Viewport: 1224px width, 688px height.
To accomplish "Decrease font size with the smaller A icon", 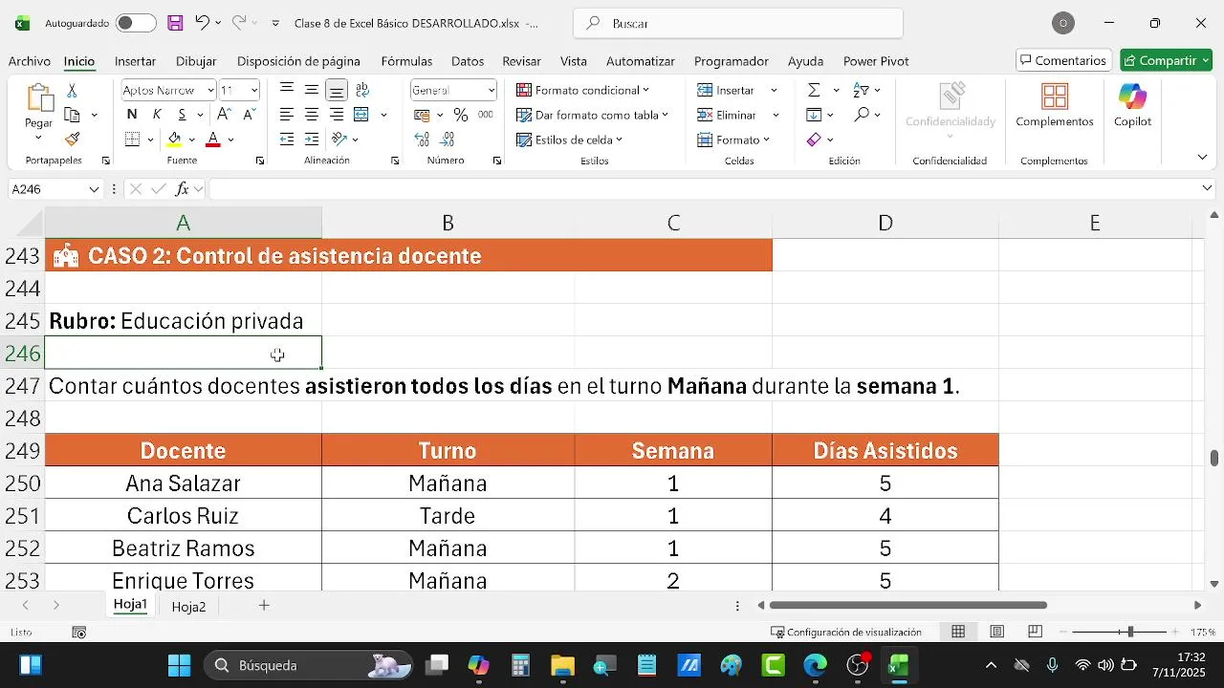I will pyautogui.click(x=249, y=115).
